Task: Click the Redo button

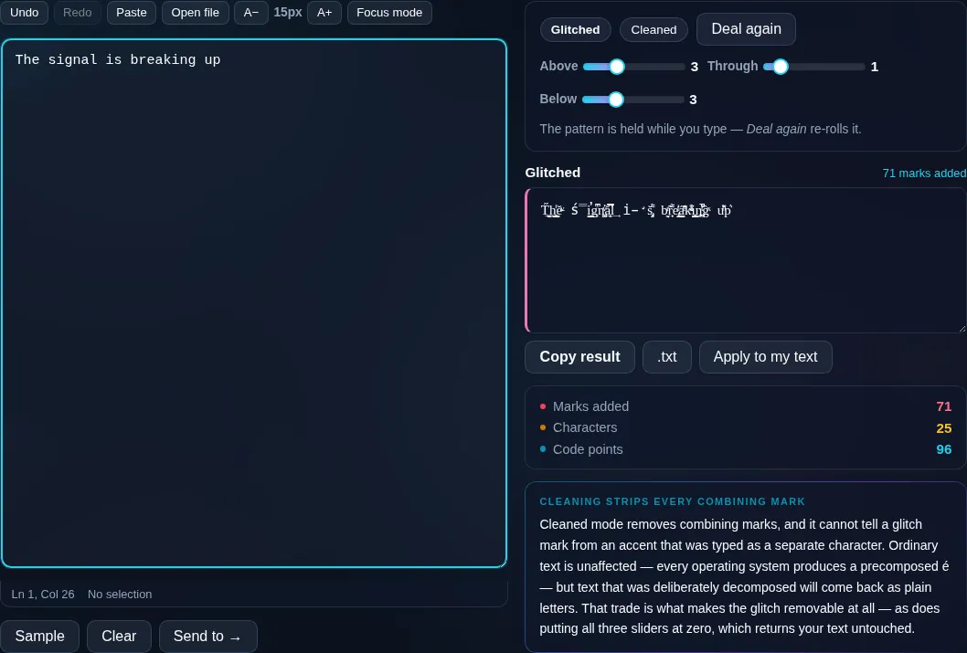Action: [77, 12]
